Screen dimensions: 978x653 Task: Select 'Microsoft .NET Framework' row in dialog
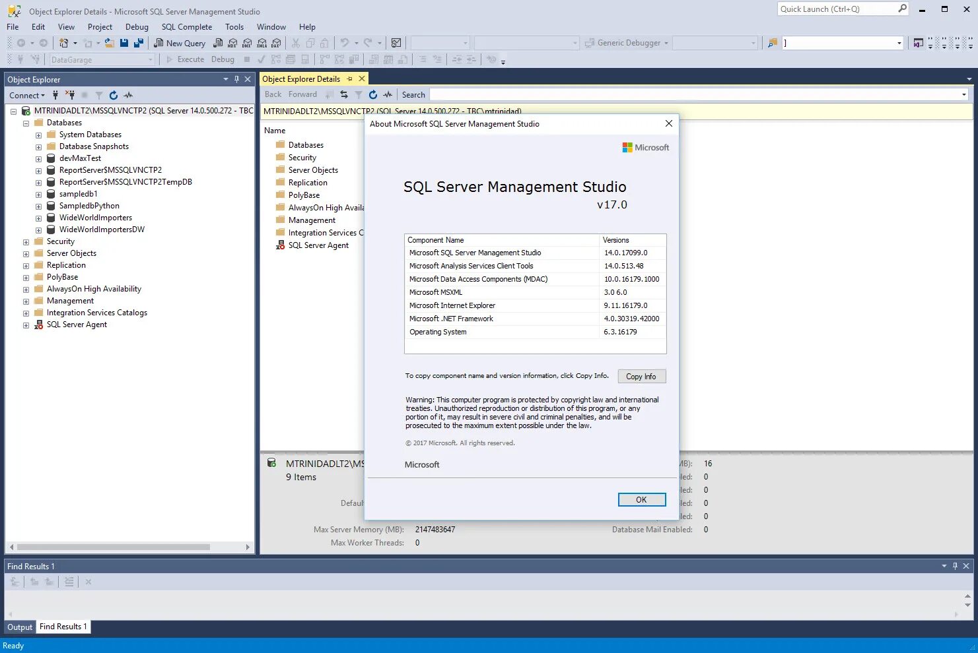tap(535, 319)
